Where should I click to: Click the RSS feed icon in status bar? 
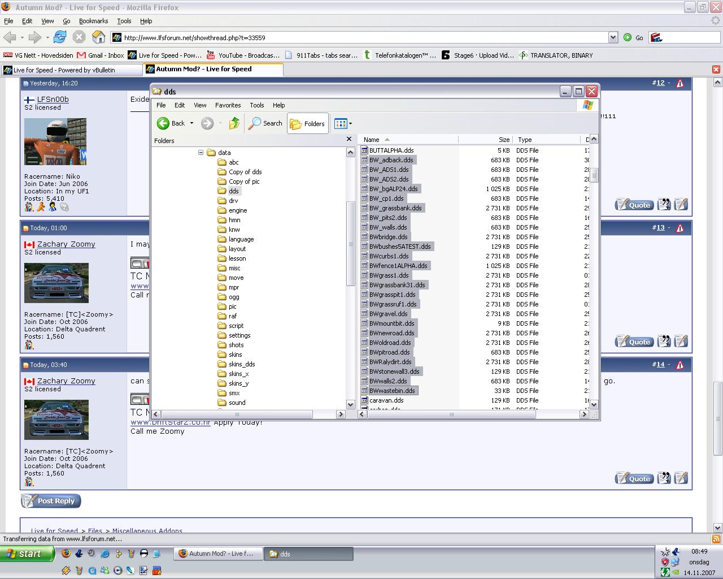click(x=716, y=539)
